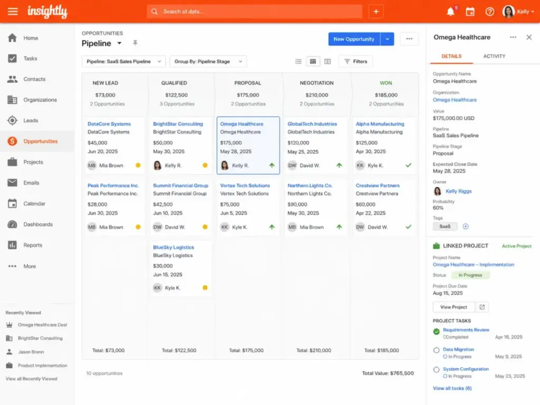Open the notifications bell

tap(450, 12)
